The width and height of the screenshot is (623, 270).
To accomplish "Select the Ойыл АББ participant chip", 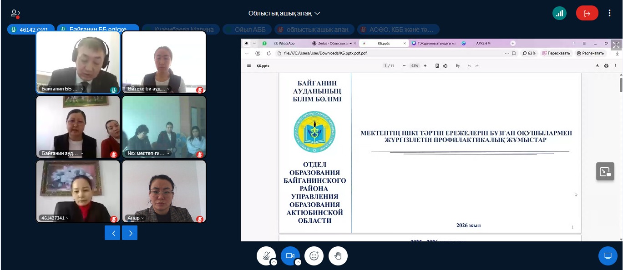I will coord(248,30).
